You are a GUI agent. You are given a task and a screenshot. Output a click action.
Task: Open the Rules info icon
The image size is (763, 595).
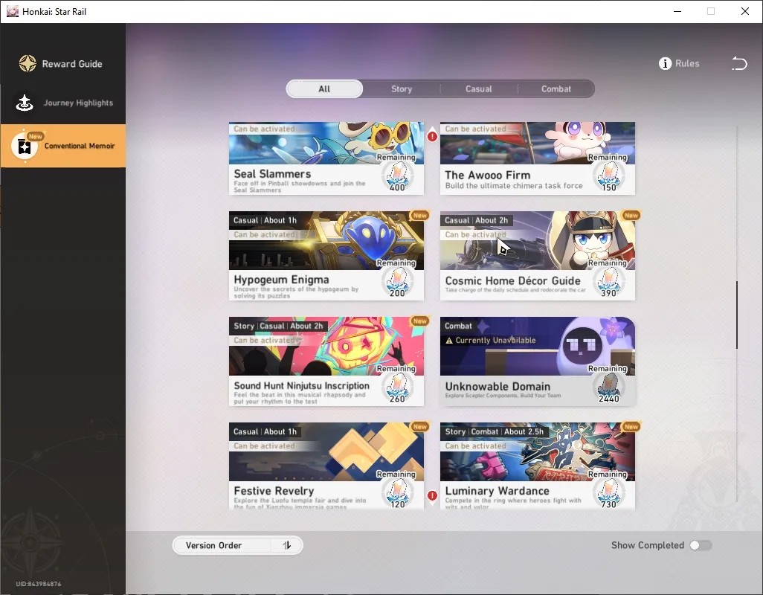point(665,64)
